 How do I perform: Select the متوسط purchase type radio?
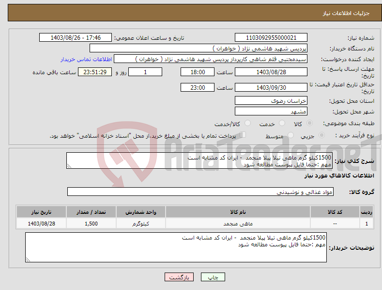pyautogui.click(x=290, y=135)
